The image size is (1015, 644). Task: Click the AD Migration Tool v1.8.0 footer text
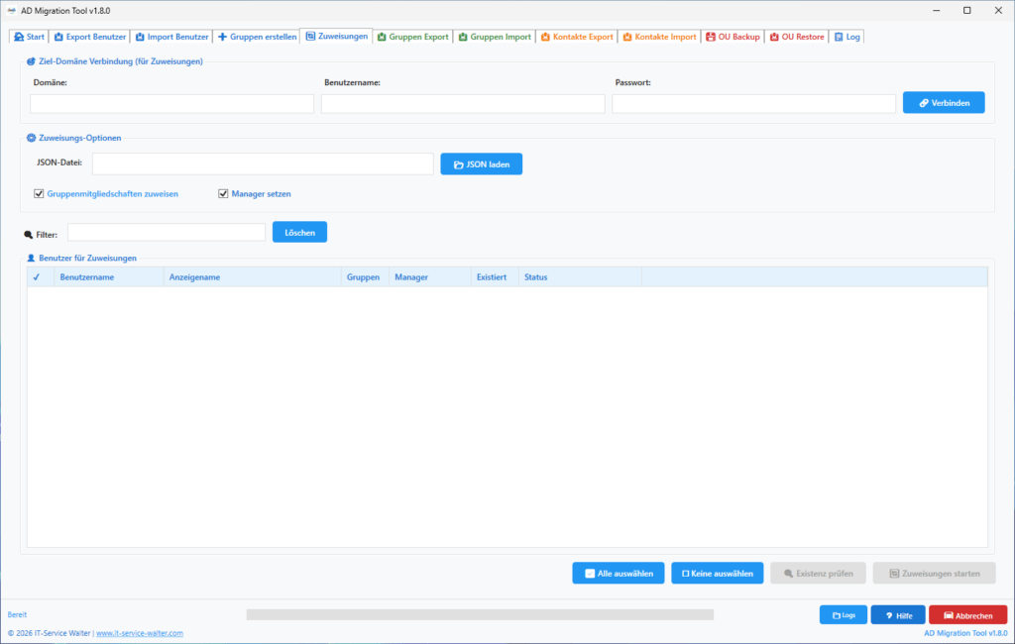pos(965,634)
